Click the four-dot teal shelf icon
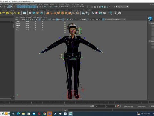Image resolution: width=154 pixels, height=116 pixels. pyautogui.click(x=100, y=13)
